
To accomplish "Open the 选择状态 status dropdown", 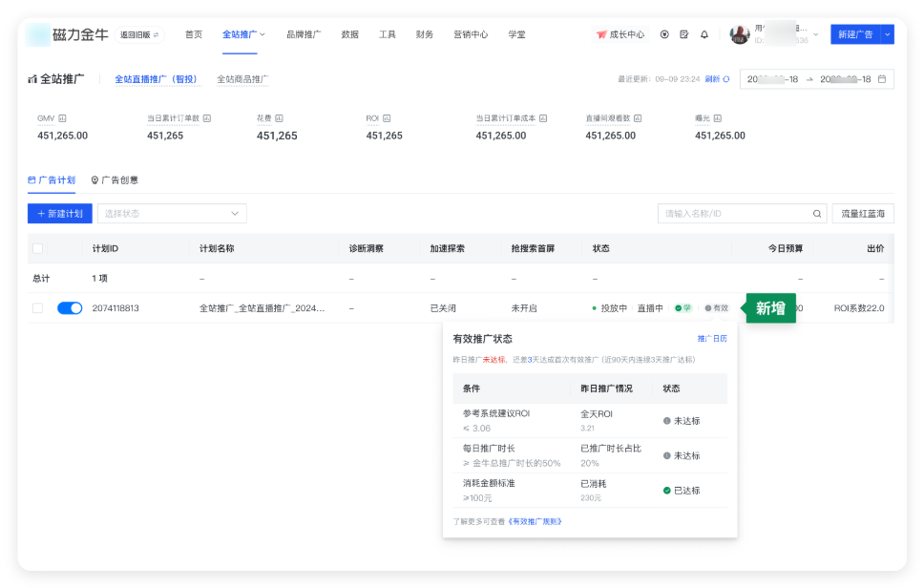I will tap(172, 212).
